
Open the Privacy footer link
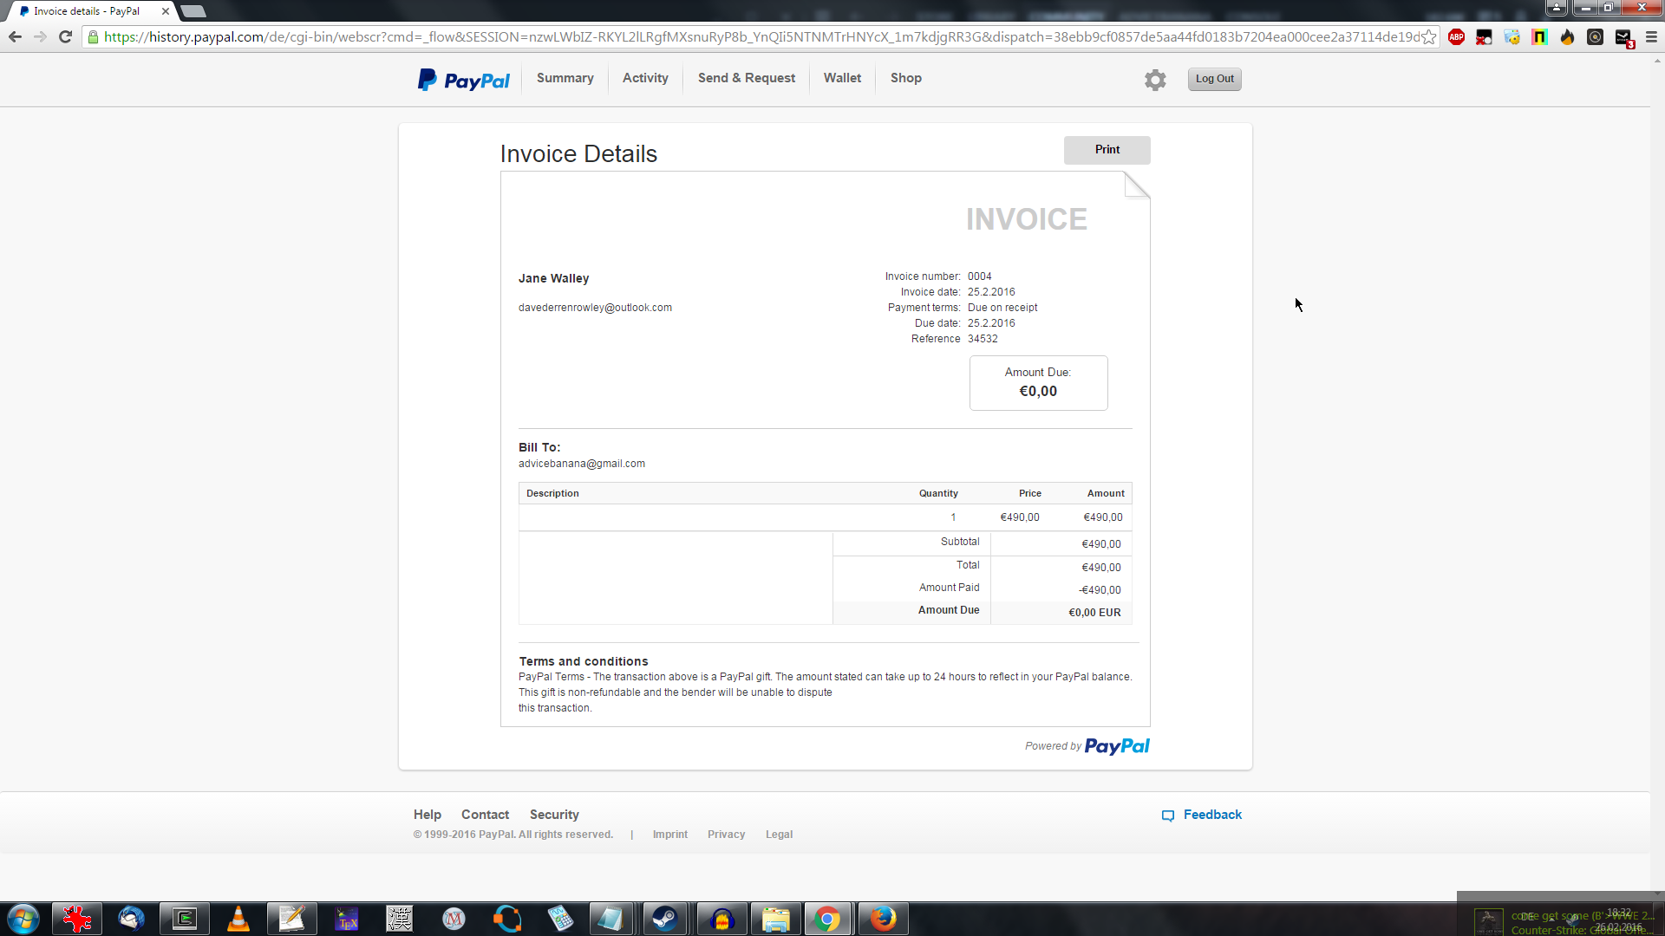pos(726,835)
